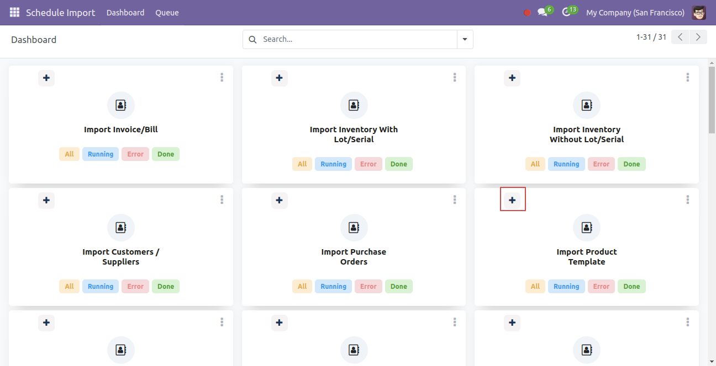Show Done for Import Purchase Orders
Viewport: 716px width, 366px height.
point(399,287)
